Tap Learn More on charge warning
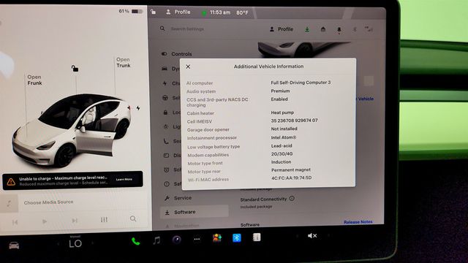This screenshot has height=263, width=468. coord(124,180)
